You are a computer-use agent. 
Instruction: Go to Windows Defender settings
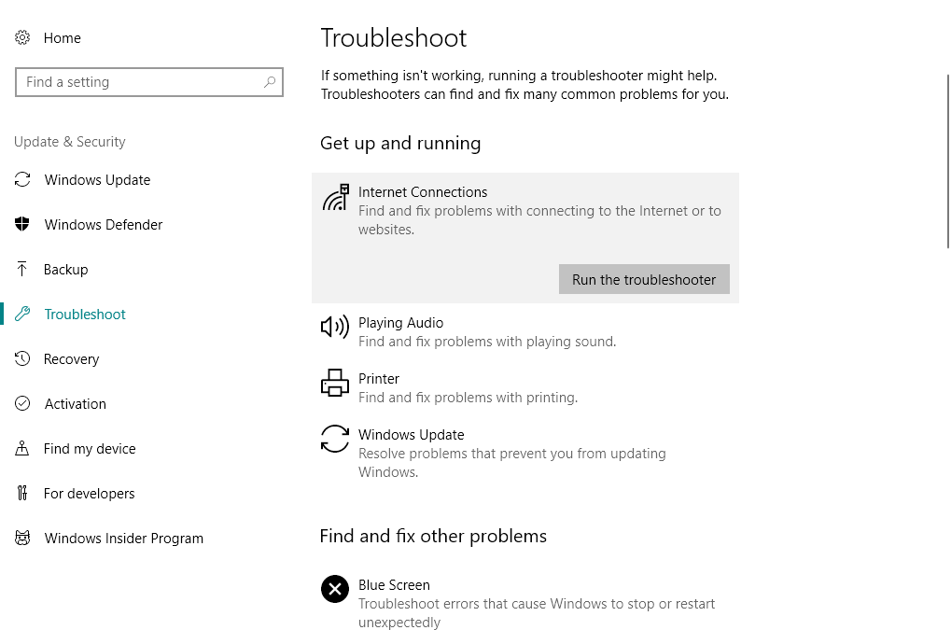click(103, 225)
